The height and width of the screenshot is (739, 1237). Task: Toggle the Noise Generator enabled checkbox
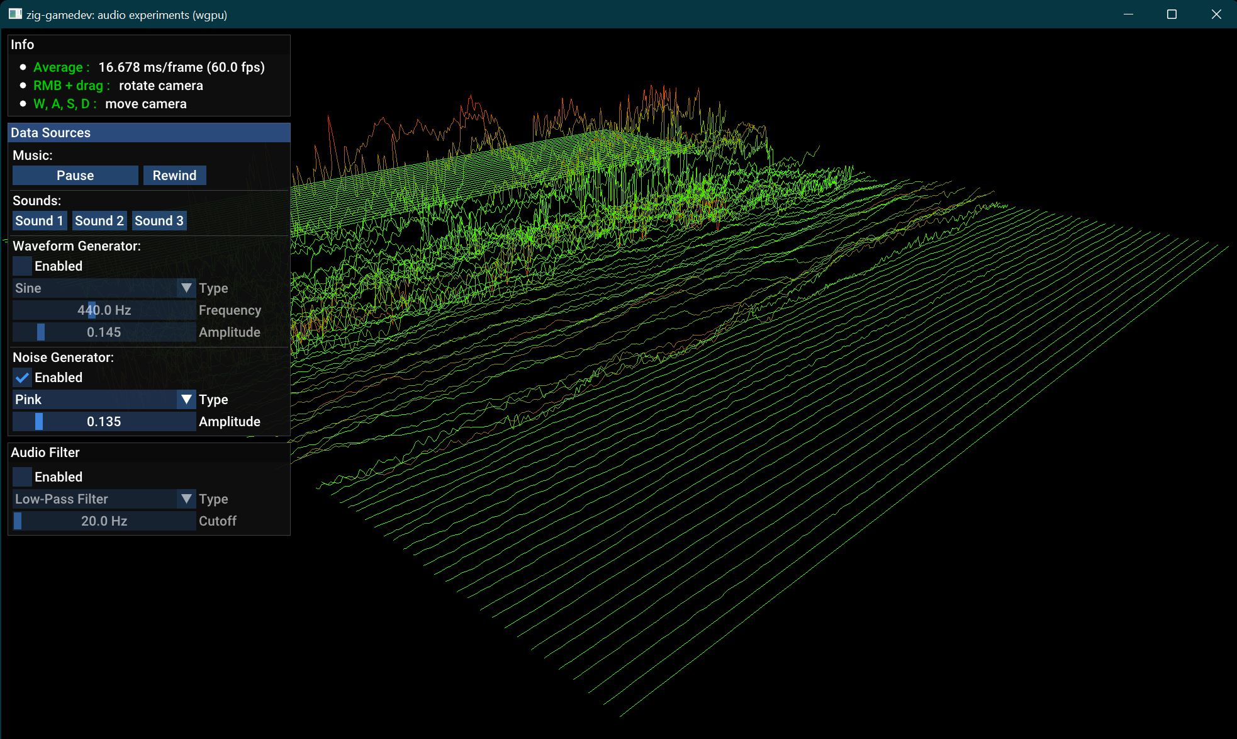[x=22, y=378]
